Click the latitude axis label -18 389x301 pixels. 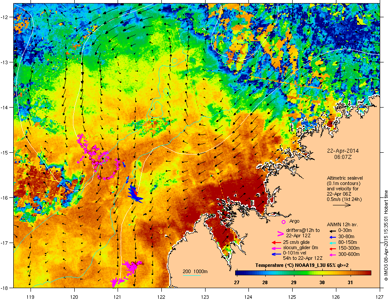pyautogui.click(x=4, y=288)
